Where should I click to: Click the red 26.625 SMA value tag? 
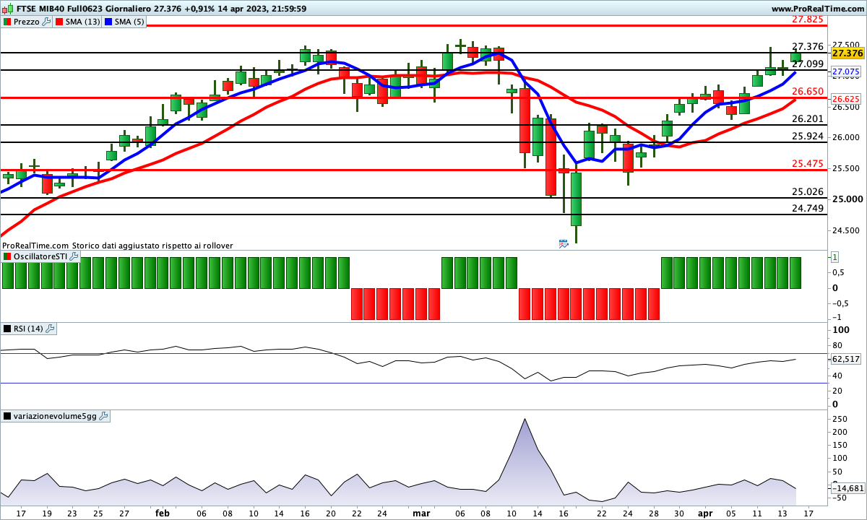[x=846, y=98]
